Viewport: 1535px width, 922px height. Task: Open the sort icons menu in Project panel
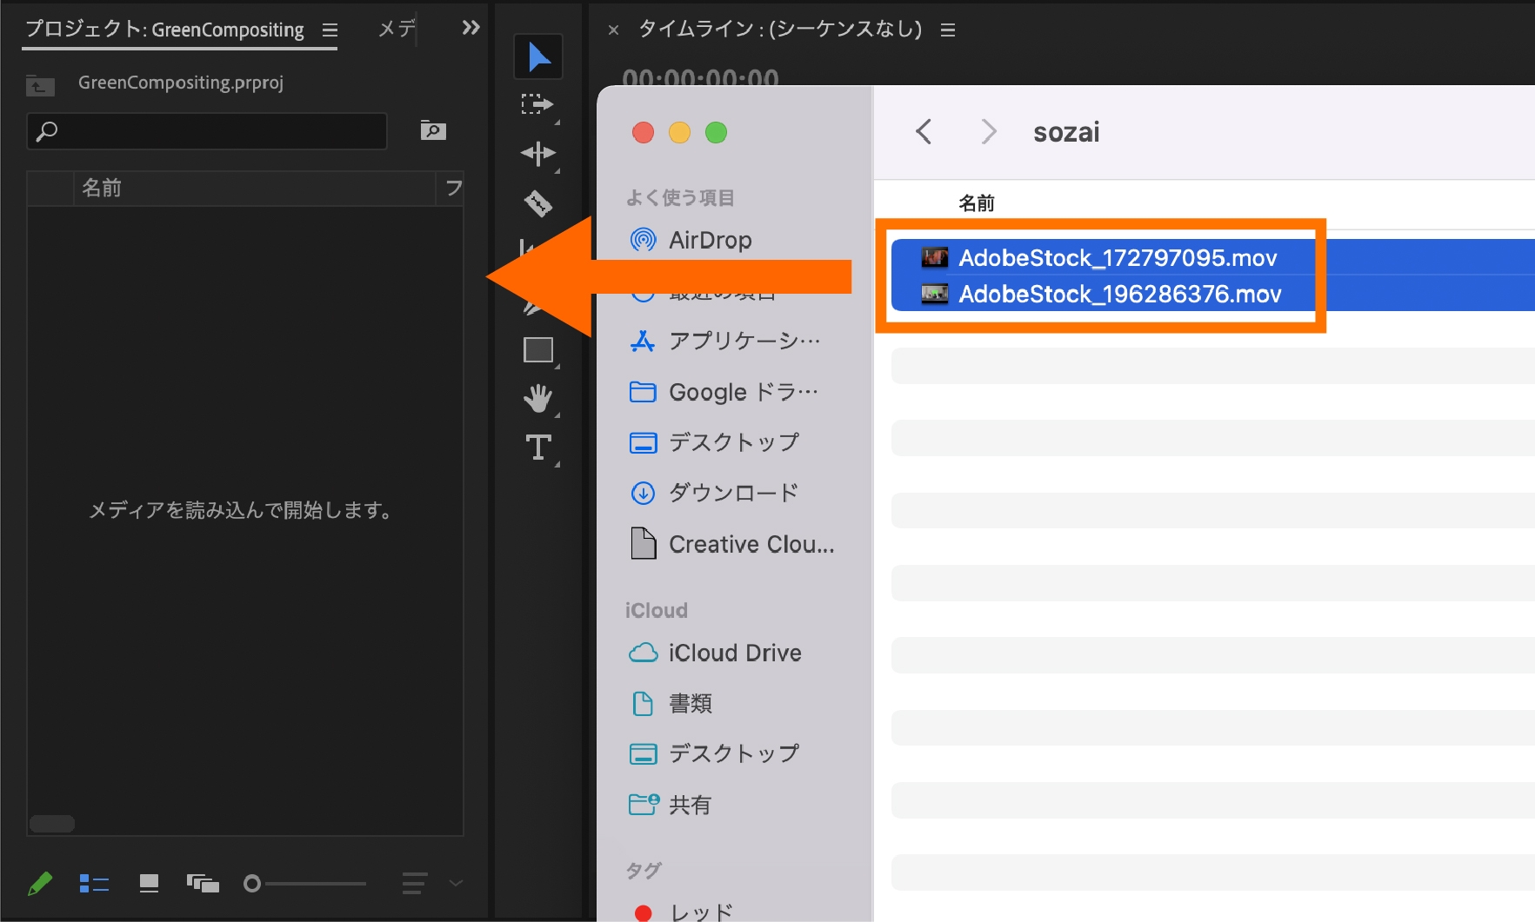(414, 884)
